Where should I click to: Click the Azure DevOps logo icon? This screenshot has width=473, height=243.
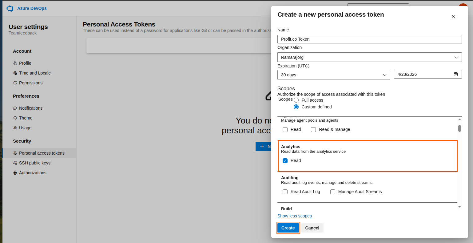click(x=10, y=8)
